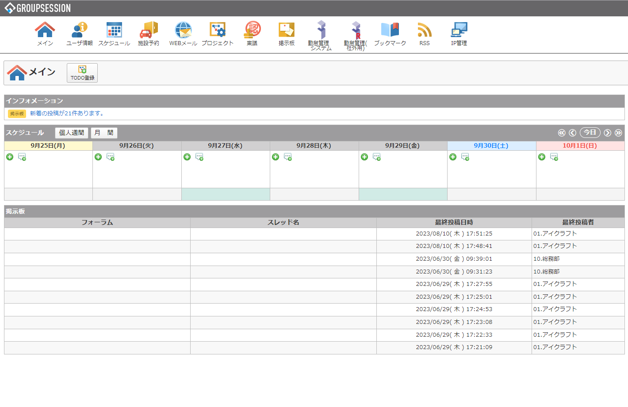Image resolution: width=628 pixels, height=407 pixels.
Task: Add a schedule on 9月25日(月) with green plus
Action: [10, 157]
